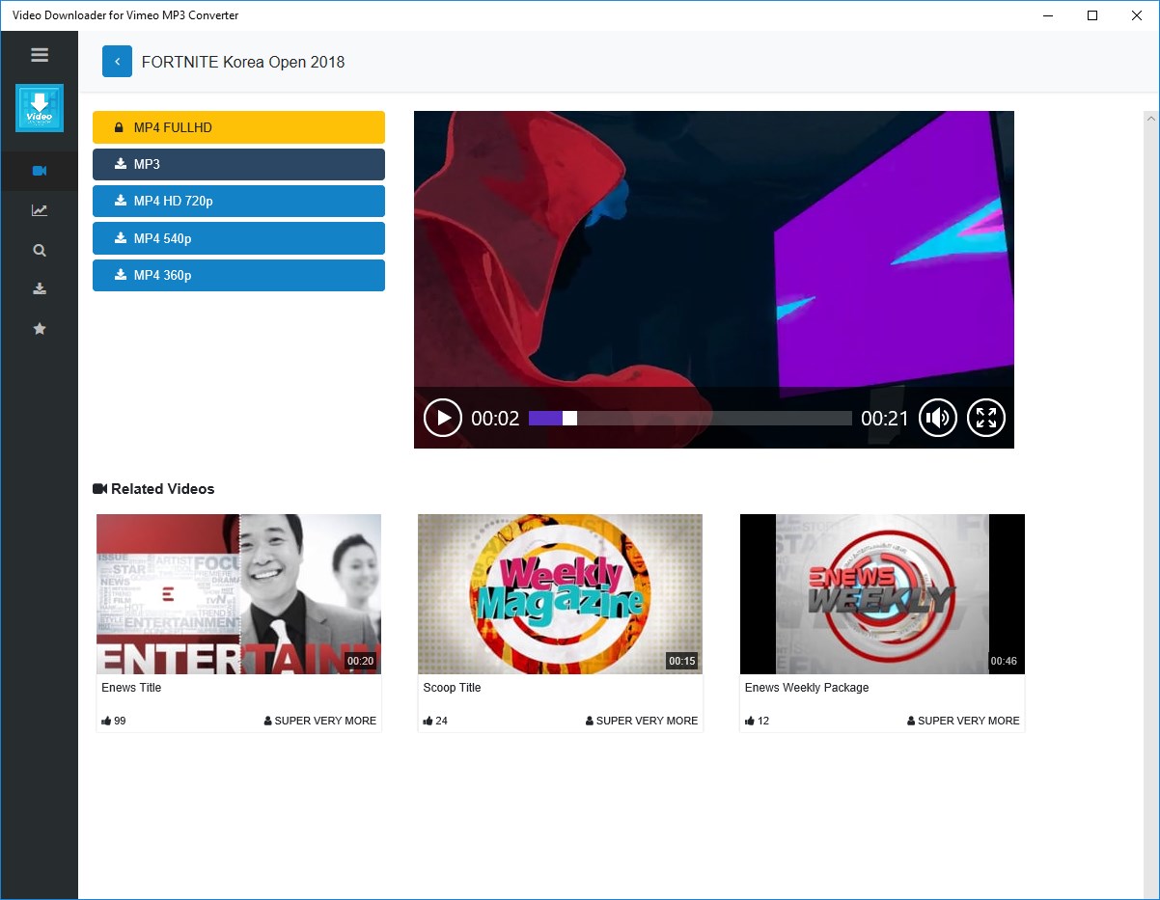Click the total duration 00:21

pos(885,418)
